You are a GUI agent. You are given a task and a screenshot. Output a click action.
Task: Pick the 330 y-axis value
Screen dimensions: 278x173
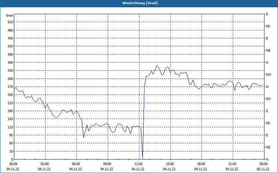click(x=10, y=71)
